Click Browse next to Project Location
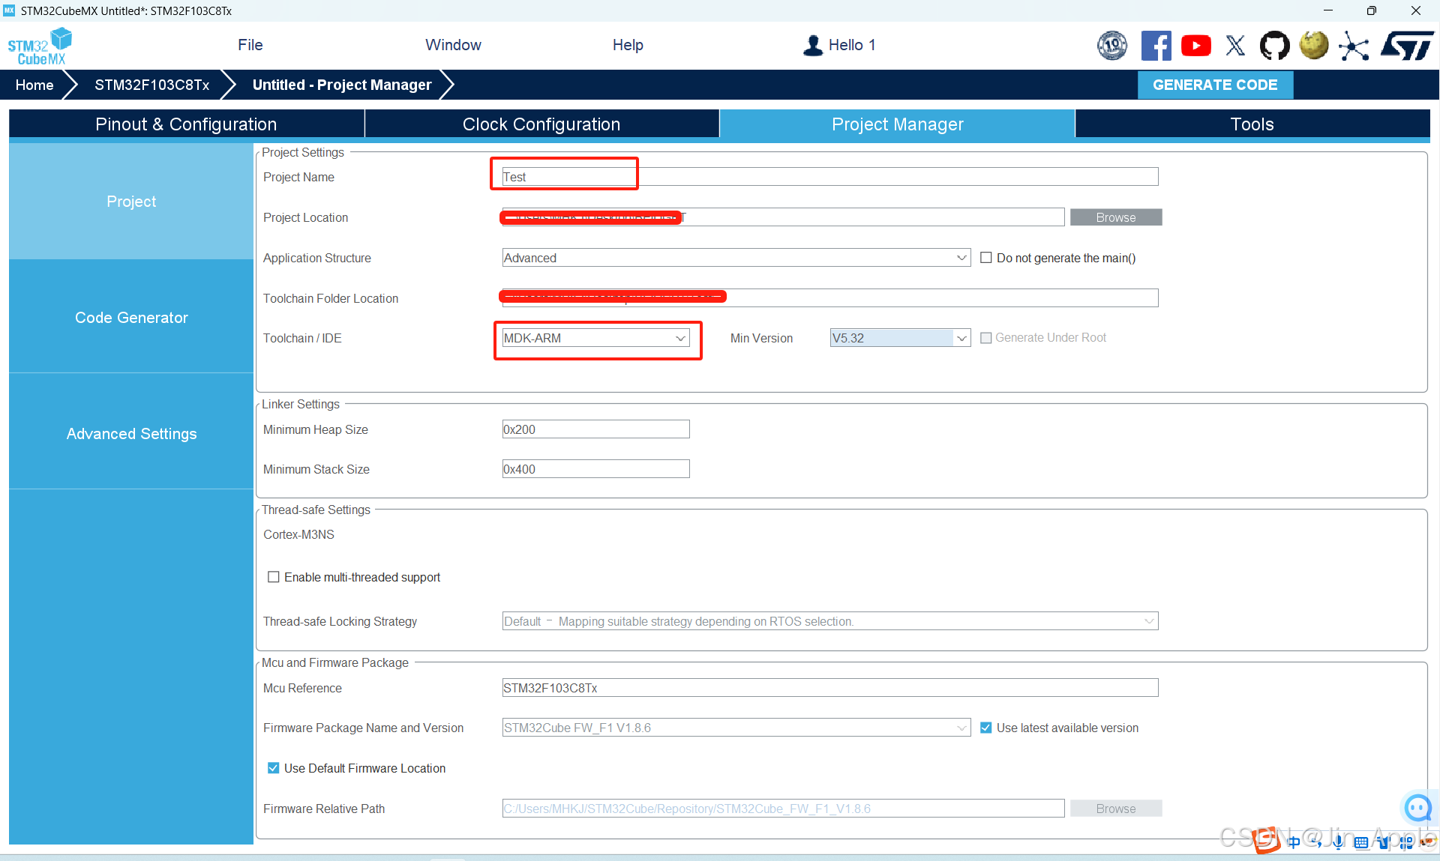 pyautogui.click(x=1115, y=217)
